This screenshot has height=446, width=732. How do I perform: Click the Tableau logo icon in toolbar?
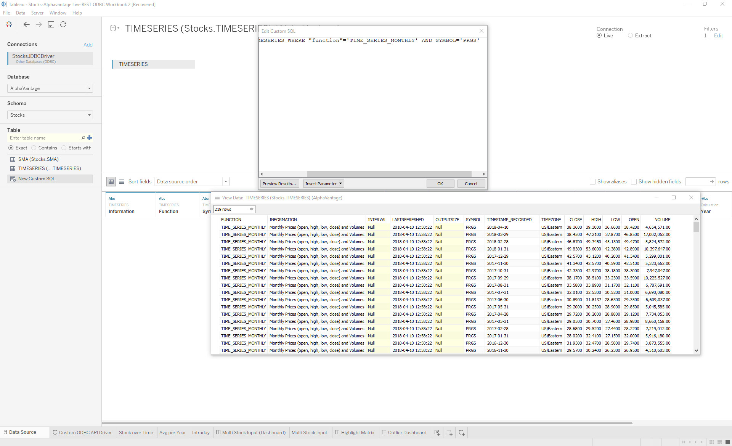pos(9,24)
